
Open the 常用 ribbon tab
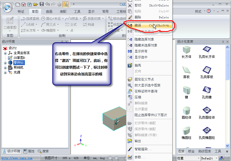[x=105, y=11]
